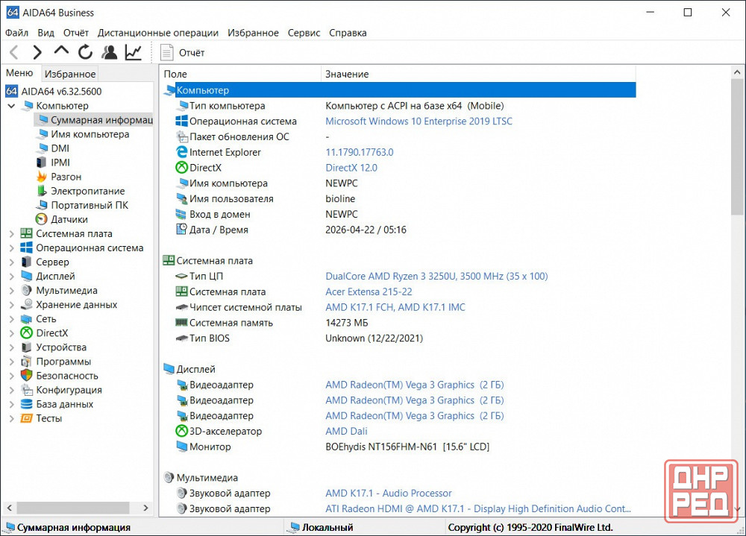Image resolution: width=746 pixels, height=536 pixels.
Task: Click the Up level arrow icon
Action: coord(61,51)
